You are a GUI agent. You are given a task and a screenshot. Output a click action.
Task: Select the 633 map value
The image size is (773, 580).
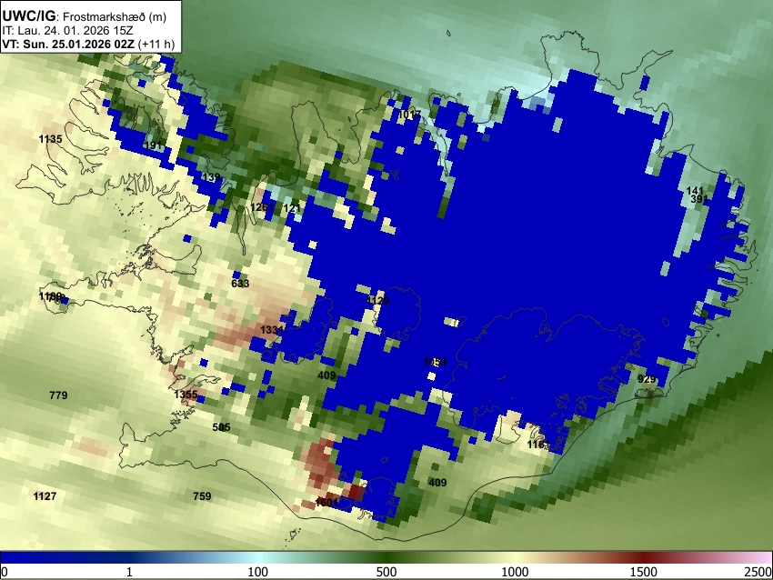point(240,284)
